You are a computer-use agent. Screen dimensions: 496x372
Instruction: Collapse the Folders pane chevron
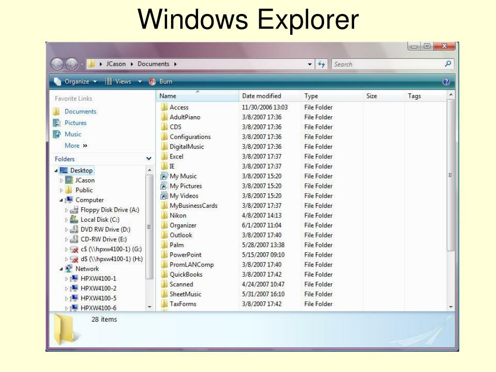pyautogui.click(x=149, y=158)
